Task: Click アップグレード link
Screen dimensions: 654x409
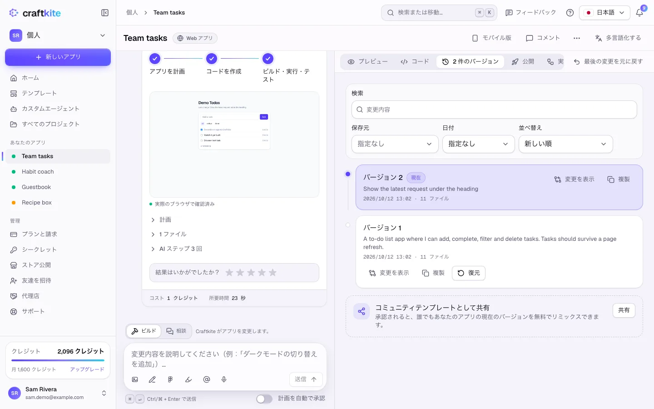Action: click(x=87, y=369)
